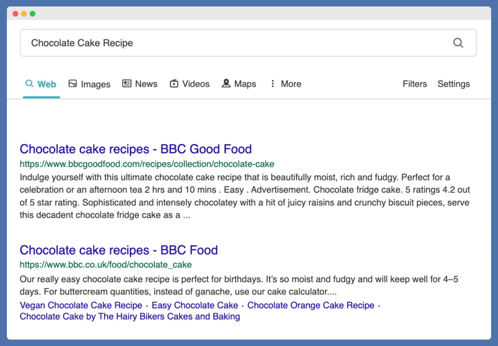The height and width of the screenshot is (346, 498).
Task: Click the Chocolate Orange Cake Recipe link
Action: click(310, 305)
